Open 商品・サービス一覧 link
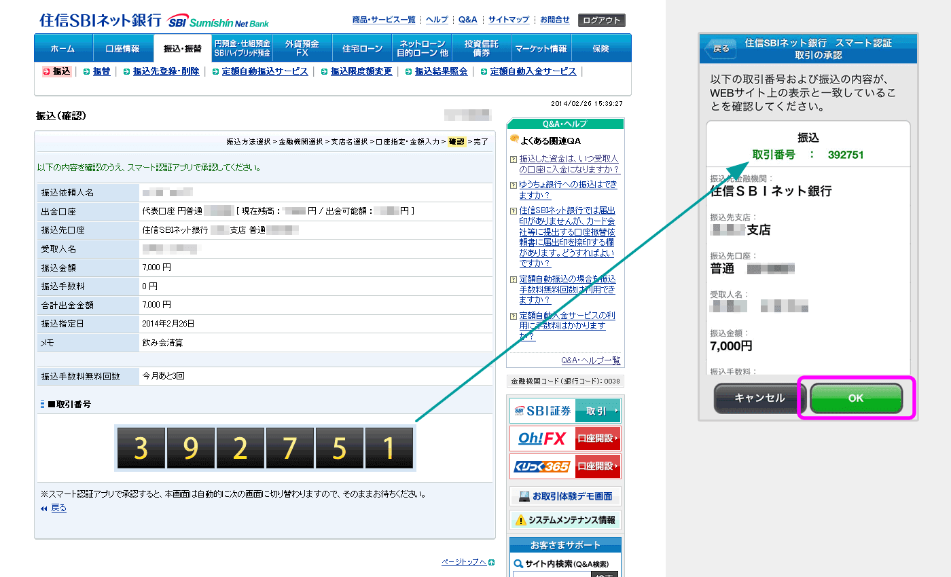The height and width of the screenshot is (577, 951). 384,20
